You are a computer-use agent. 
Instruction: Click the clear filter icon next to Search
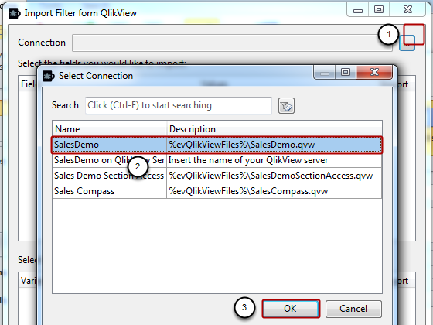click(x=286, y=106)
